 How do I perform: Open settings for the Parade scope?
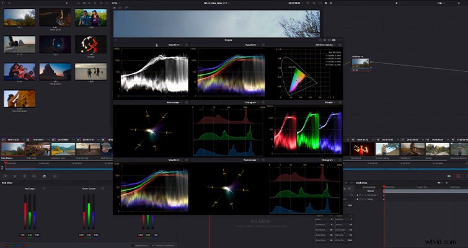(x=340, y=102)
